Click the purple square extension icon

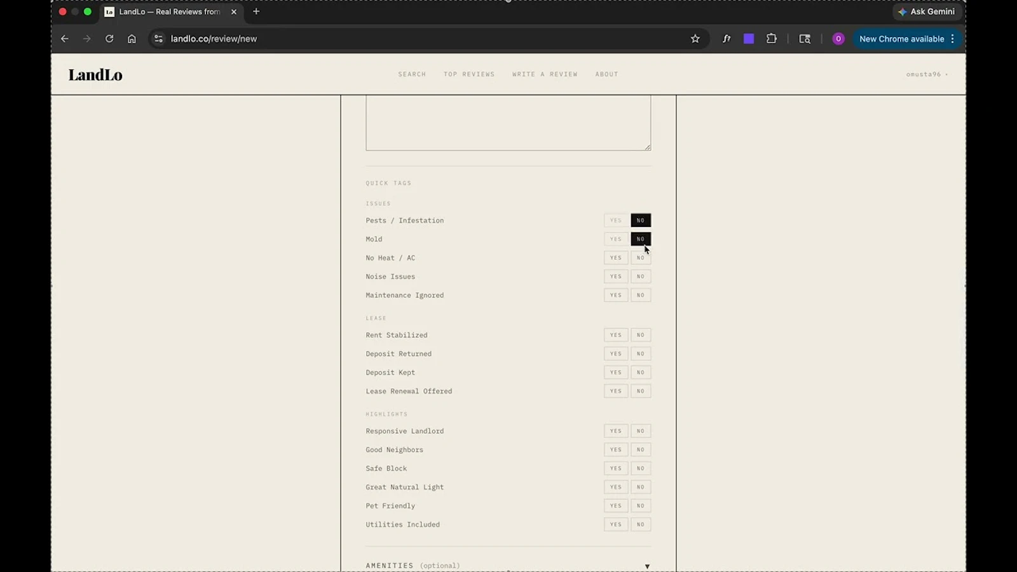tap(749, 39)
